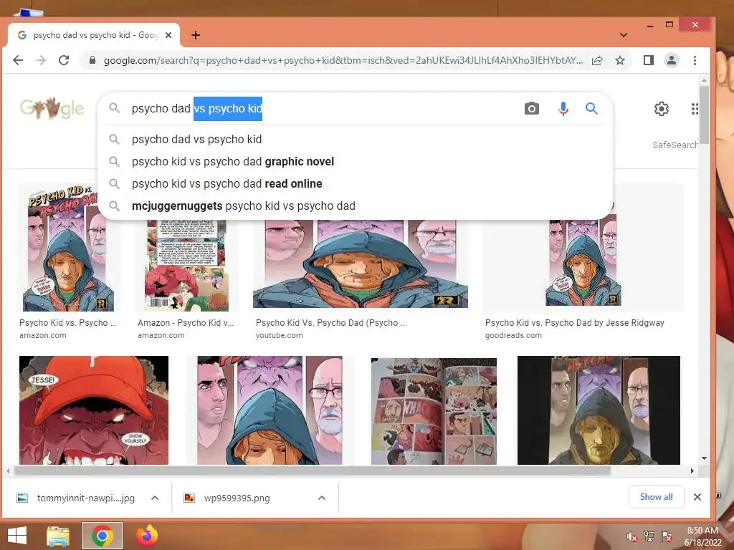The image size is (734, 550).
Task: Open the Google apps grid
Action: coord(695,109)
